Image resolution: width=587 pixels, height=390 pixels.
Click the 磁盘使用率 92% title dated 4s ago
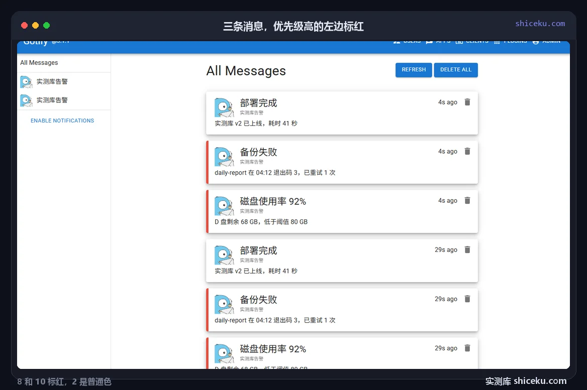[273, 201]
